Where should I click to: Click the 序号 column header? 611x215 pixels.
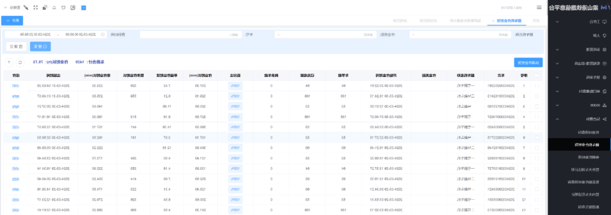523,76
